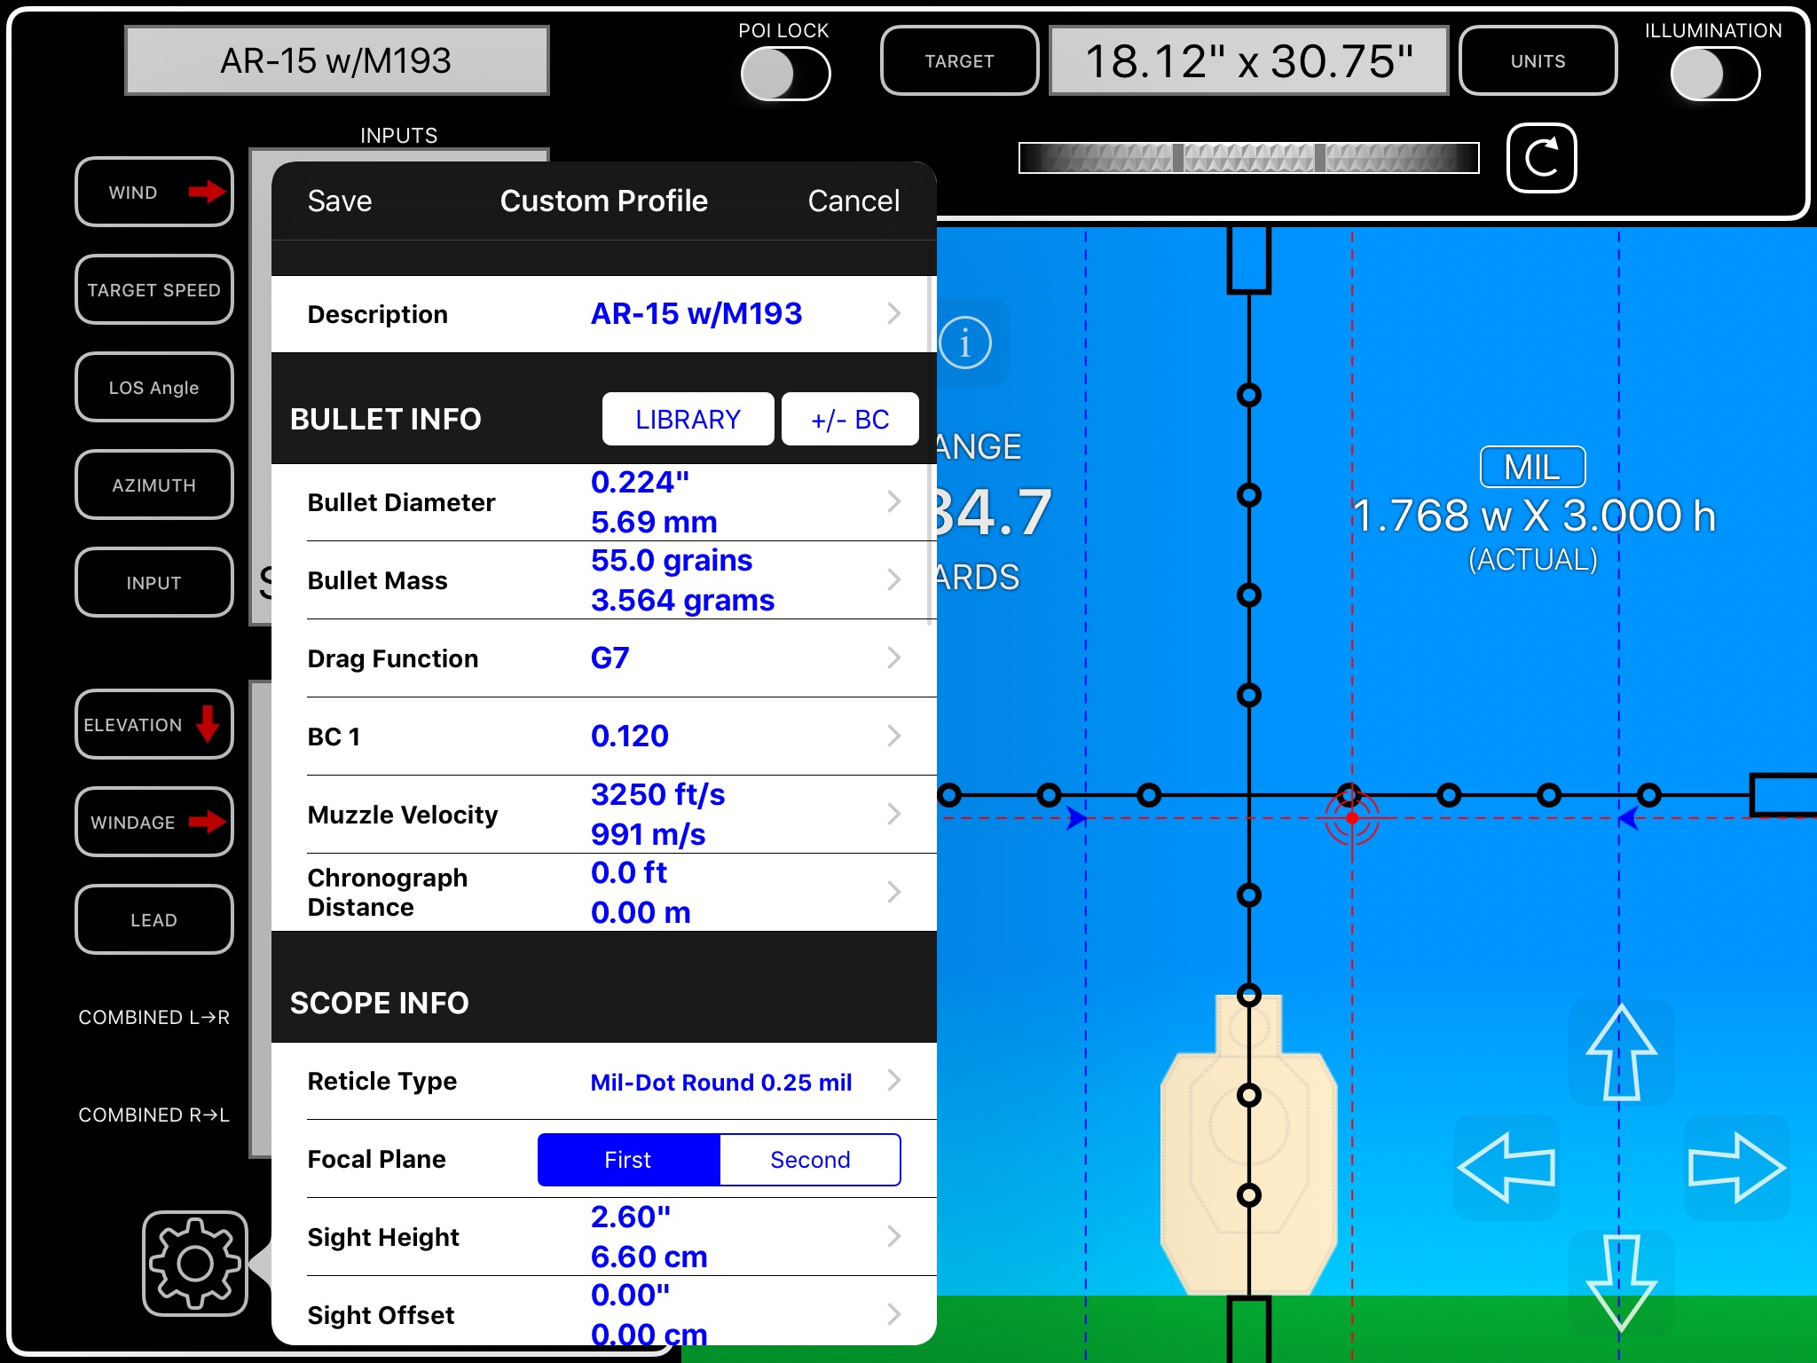Click the +/- BC bullet info tab
The height and width of the screenshot is (1363, 1817).
click(846, 420)
